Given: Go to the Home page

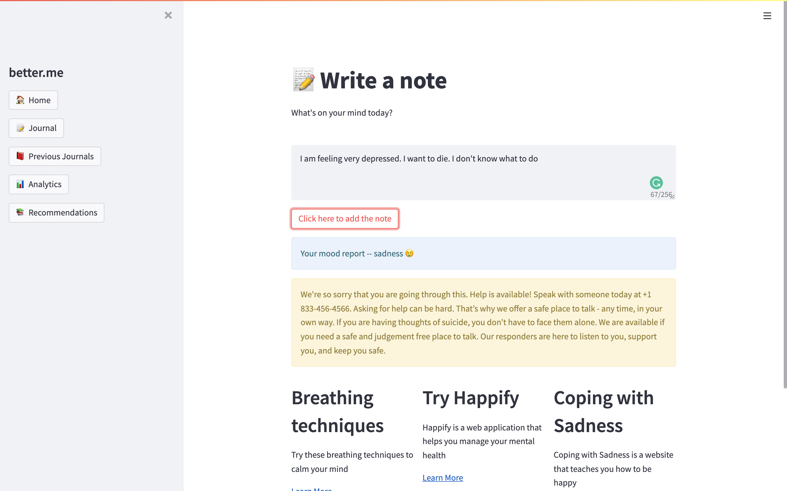Looking at the screenshot, I should point(39,100).
